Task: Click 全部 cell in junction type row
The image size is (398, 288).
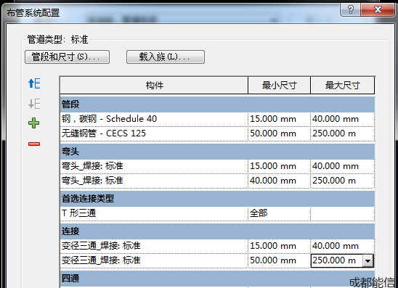Action: [279, 213]
